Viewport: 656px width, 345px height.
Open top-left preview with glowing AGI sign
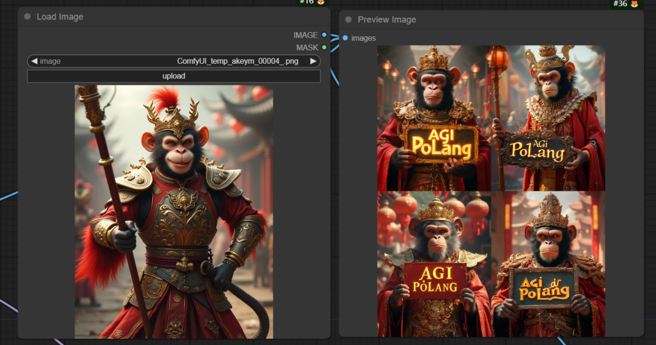434,118
